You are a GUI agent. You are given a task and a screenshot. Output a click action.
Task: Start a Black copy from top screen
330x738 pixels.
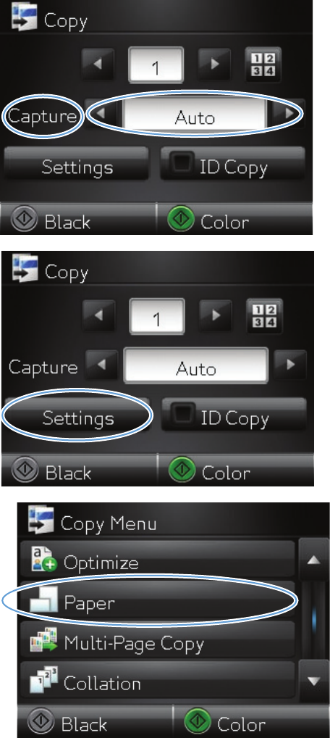[x=51, y=221]
